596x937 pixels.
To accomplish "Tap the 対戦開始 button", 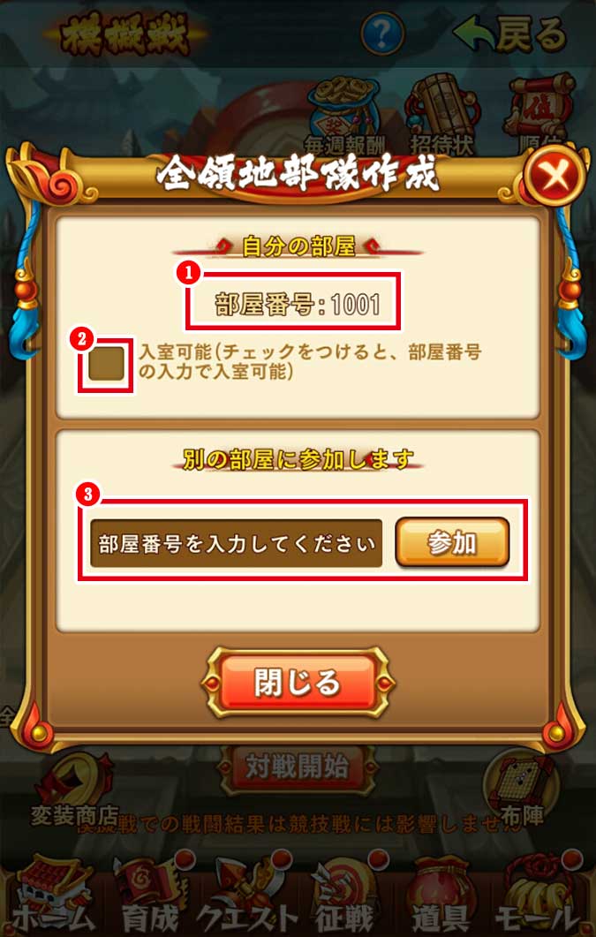I will (297, 767).
